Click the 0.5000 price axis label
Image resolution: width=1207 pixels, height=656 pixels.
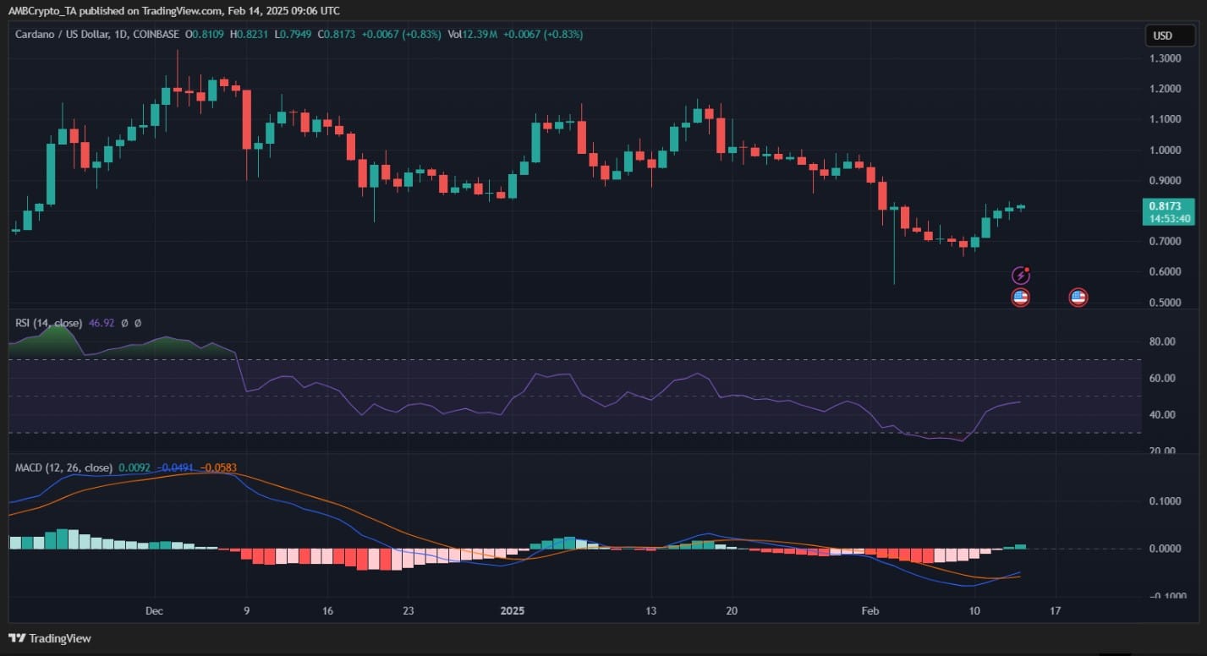[x=1165, y=303]
